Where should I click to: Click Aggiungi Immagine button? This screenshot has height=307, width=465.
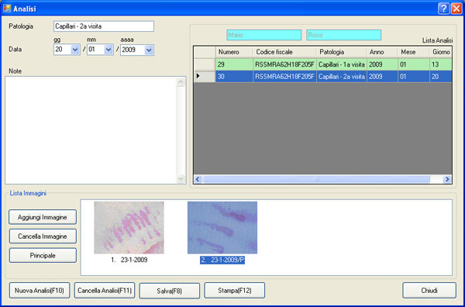click(x=43, y=217)
